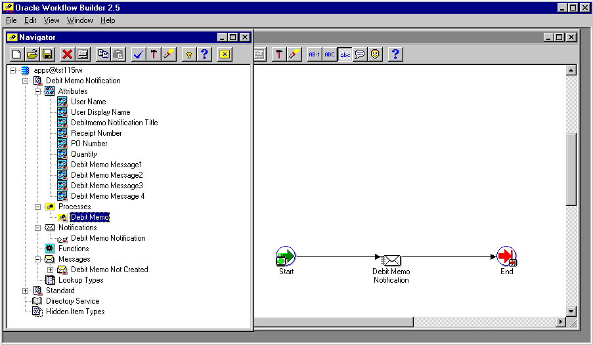Open Properties icon in Navigator toolbar
This screenshot has width=593, height=345.
coord(83,54)
